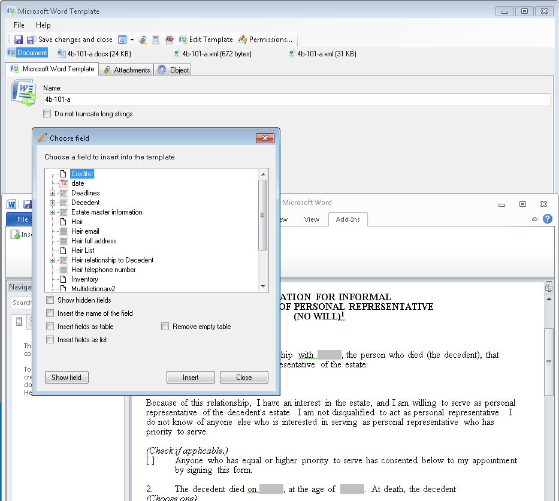This screenshot has height=501, width=559.
Task: Click the ruler toggle icon above the Word scrollbar
Action: tap(549, 288)
